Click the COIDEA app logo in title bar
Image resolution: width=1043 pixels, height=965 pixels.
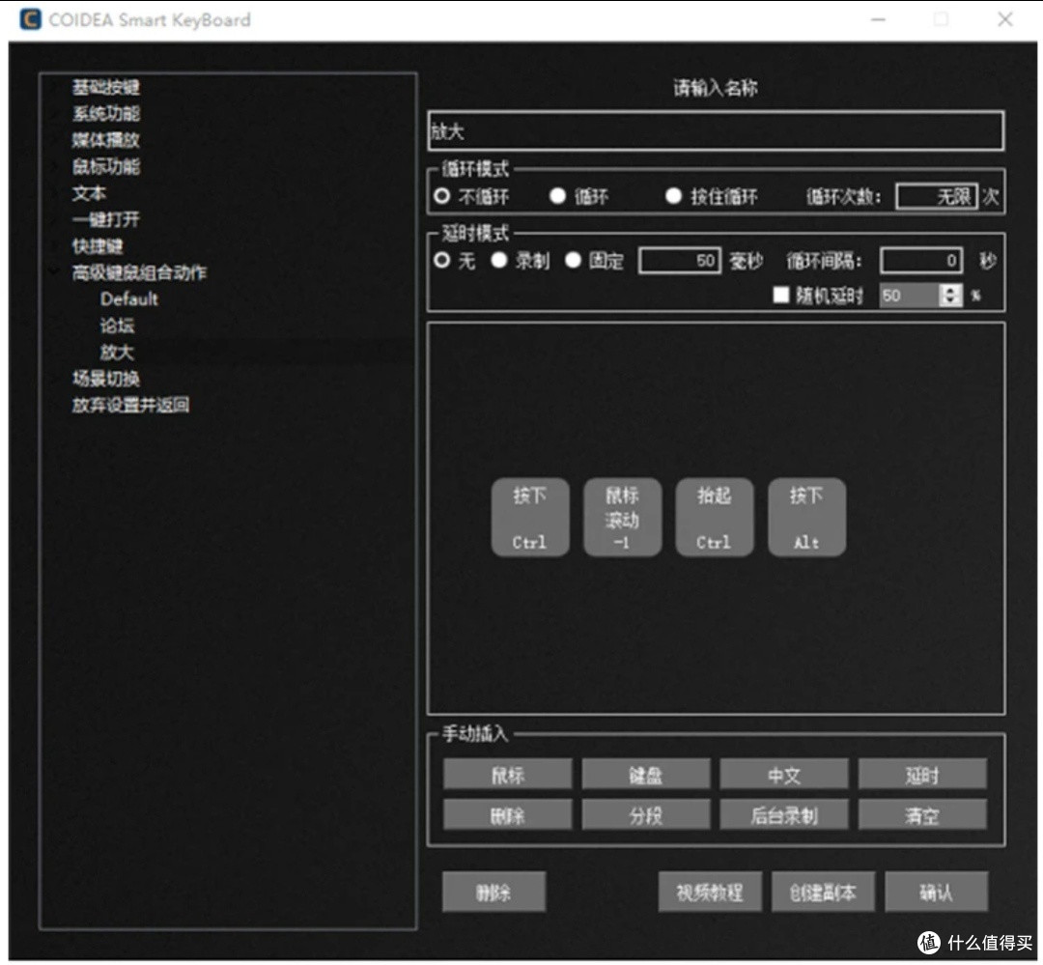point(30,19)
